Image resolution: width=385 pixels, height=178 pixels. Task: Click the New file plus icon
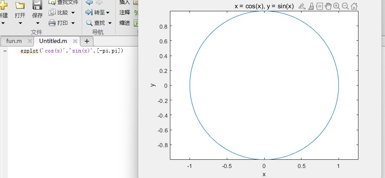(x=3, y=4)
